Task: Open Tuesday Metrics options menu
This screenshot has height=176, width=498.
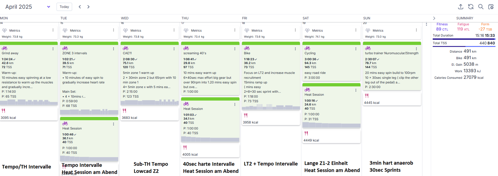Action: coord(113,30)
